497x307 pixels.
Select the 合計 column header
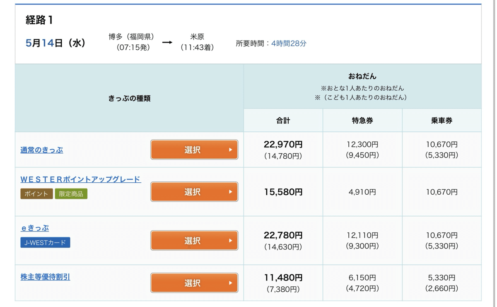point(283,120)
